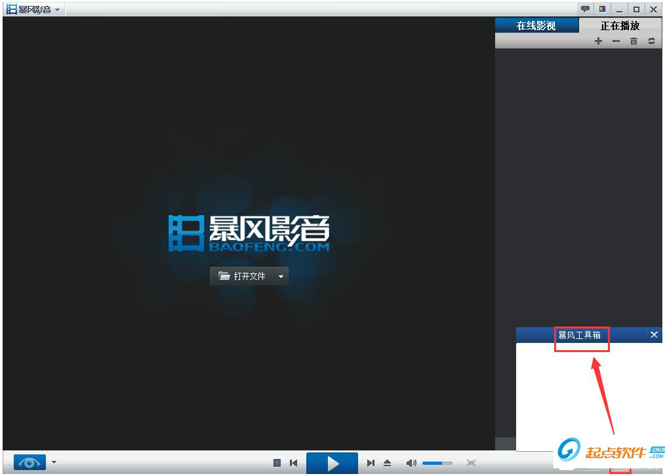Open the feedback speech-bubble icon
The image size is (665, 476).
tap(585, 9)
